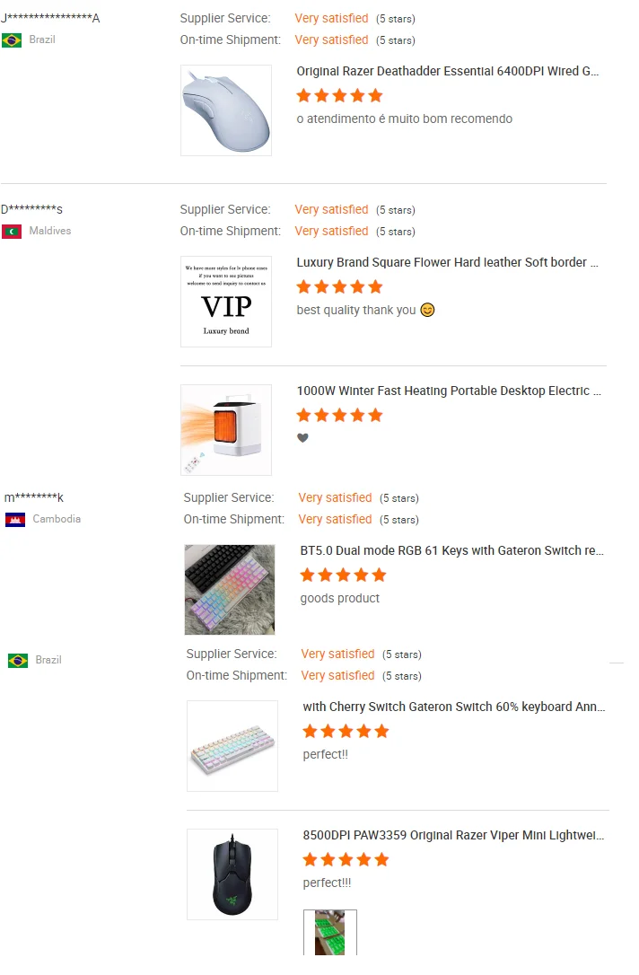
Task: View the green review photo attachment
Action: [x=330, y=933]
